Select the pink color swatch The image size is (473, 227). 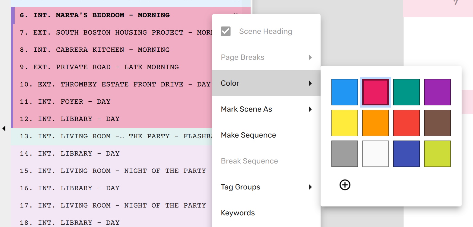(x=375, y=92)
